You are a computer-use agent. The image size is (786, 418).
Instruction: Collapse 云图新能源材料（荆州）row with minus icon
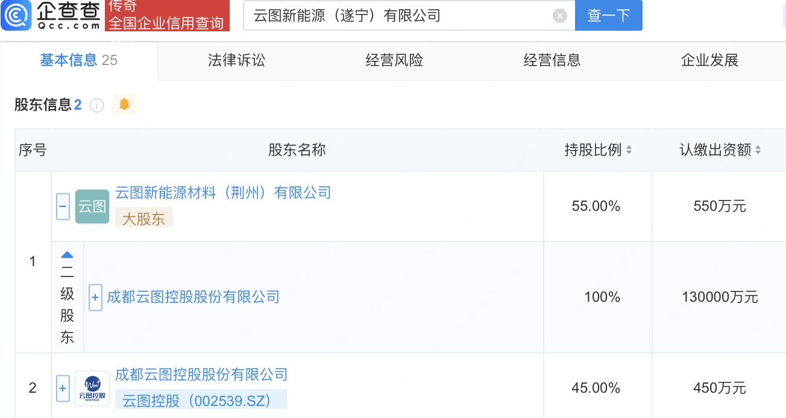pyautogui.click(x=63, y=207)
